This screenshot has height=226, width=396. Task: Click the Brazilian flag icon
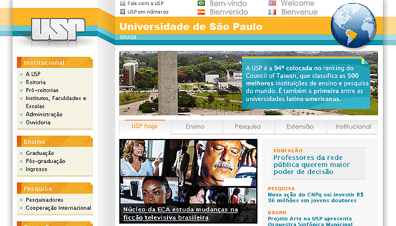(x=201, y=3)
